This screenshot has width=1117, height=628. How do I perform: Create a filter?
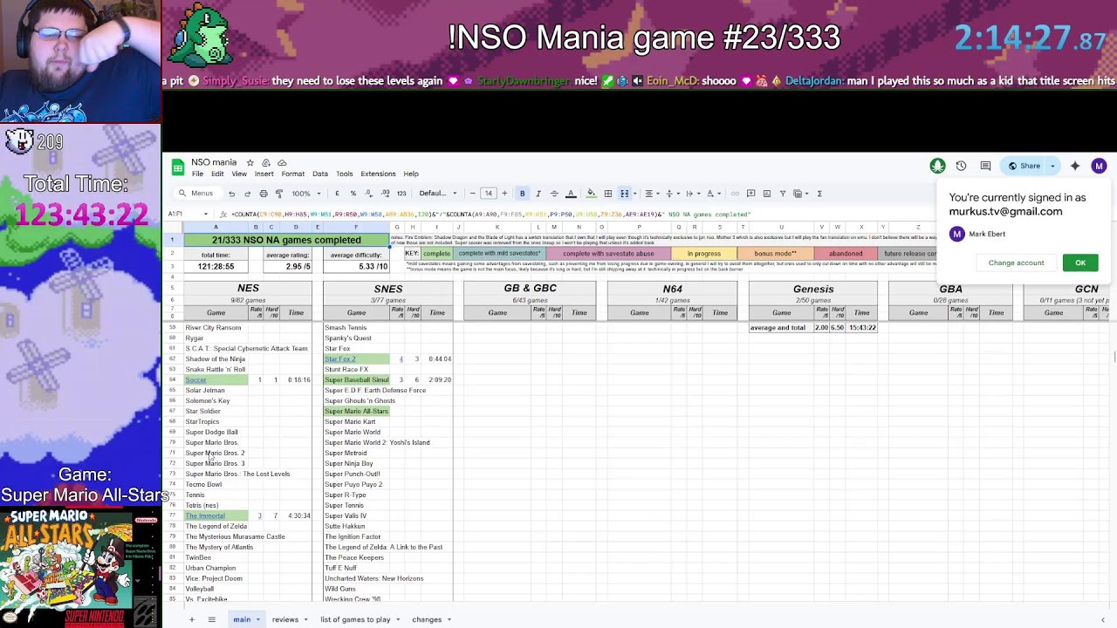click(782, 194)
